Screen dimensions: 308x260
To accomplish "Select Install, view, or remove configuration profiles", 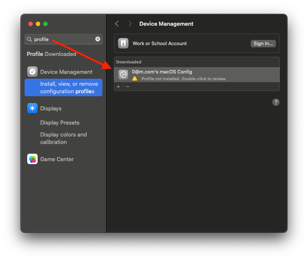I will (63, 88).
